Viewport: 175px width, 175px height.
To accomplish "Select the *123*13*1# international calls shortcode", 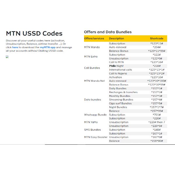I will [157, 70].
